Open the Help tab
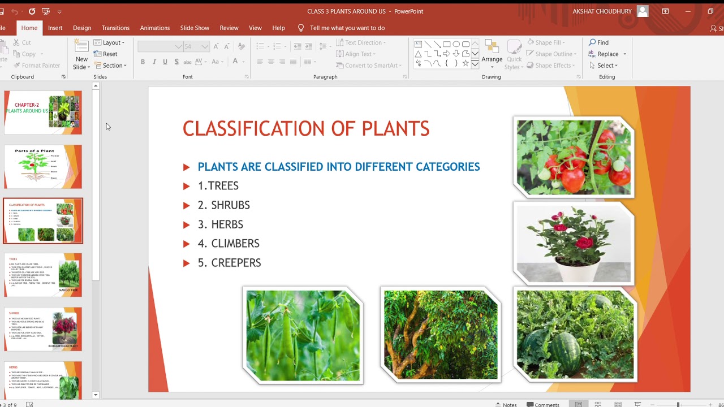Viewport: 724px width, 407px height. tap(278, 28)
